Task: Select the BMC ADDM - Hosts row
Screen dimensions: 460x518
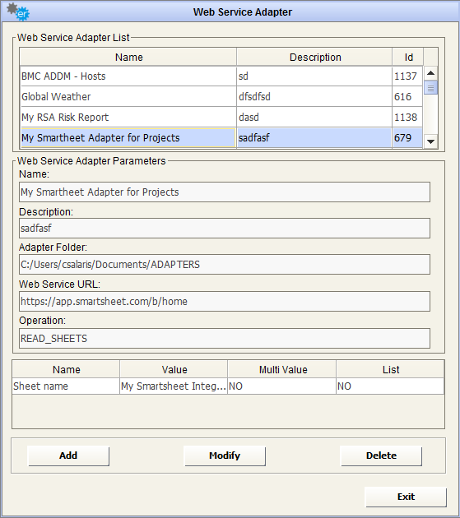Action: pyautogui.click(x=221, y=76)
